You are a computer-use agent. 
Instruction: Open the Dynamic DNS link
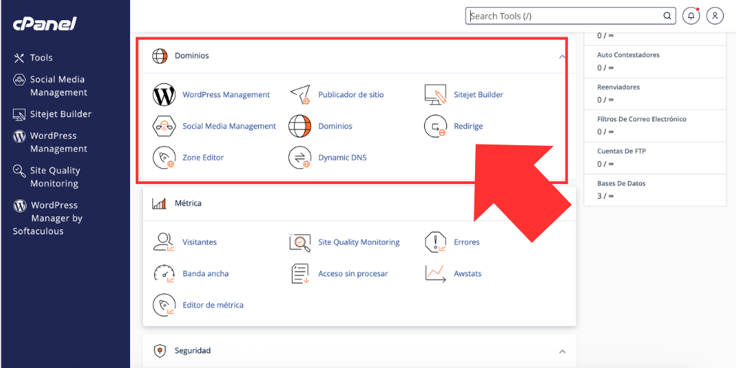[343, 157]
